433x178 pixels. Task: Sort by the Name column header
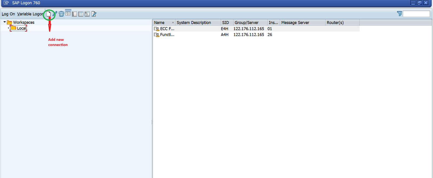coord(162,23)
